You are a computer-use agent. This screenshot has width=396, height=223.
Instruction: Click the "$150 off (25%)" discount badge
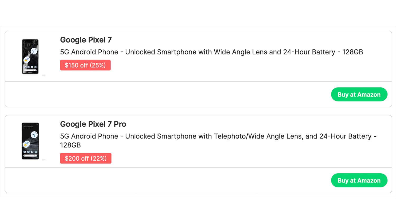(85, 65)
